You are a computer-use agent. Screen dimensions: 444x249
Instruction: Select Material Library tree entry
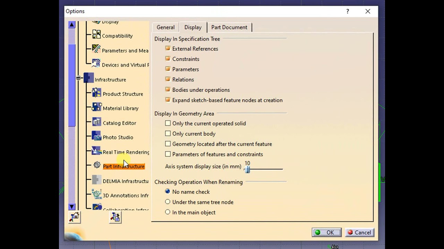tap(120, 108)
